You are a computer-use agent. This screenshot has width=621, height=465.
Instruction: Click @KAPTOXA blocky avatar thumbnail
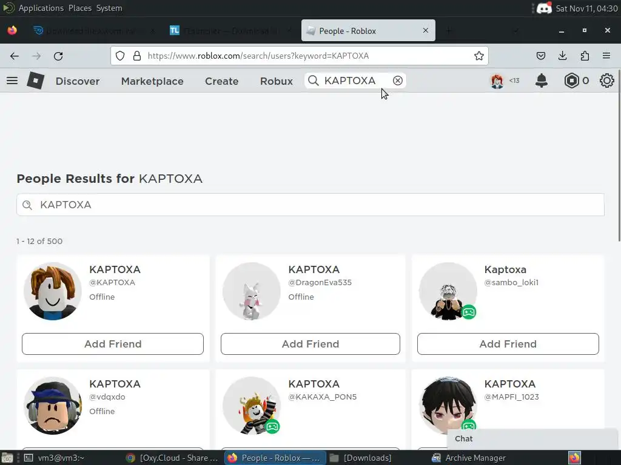pos(52,291)
